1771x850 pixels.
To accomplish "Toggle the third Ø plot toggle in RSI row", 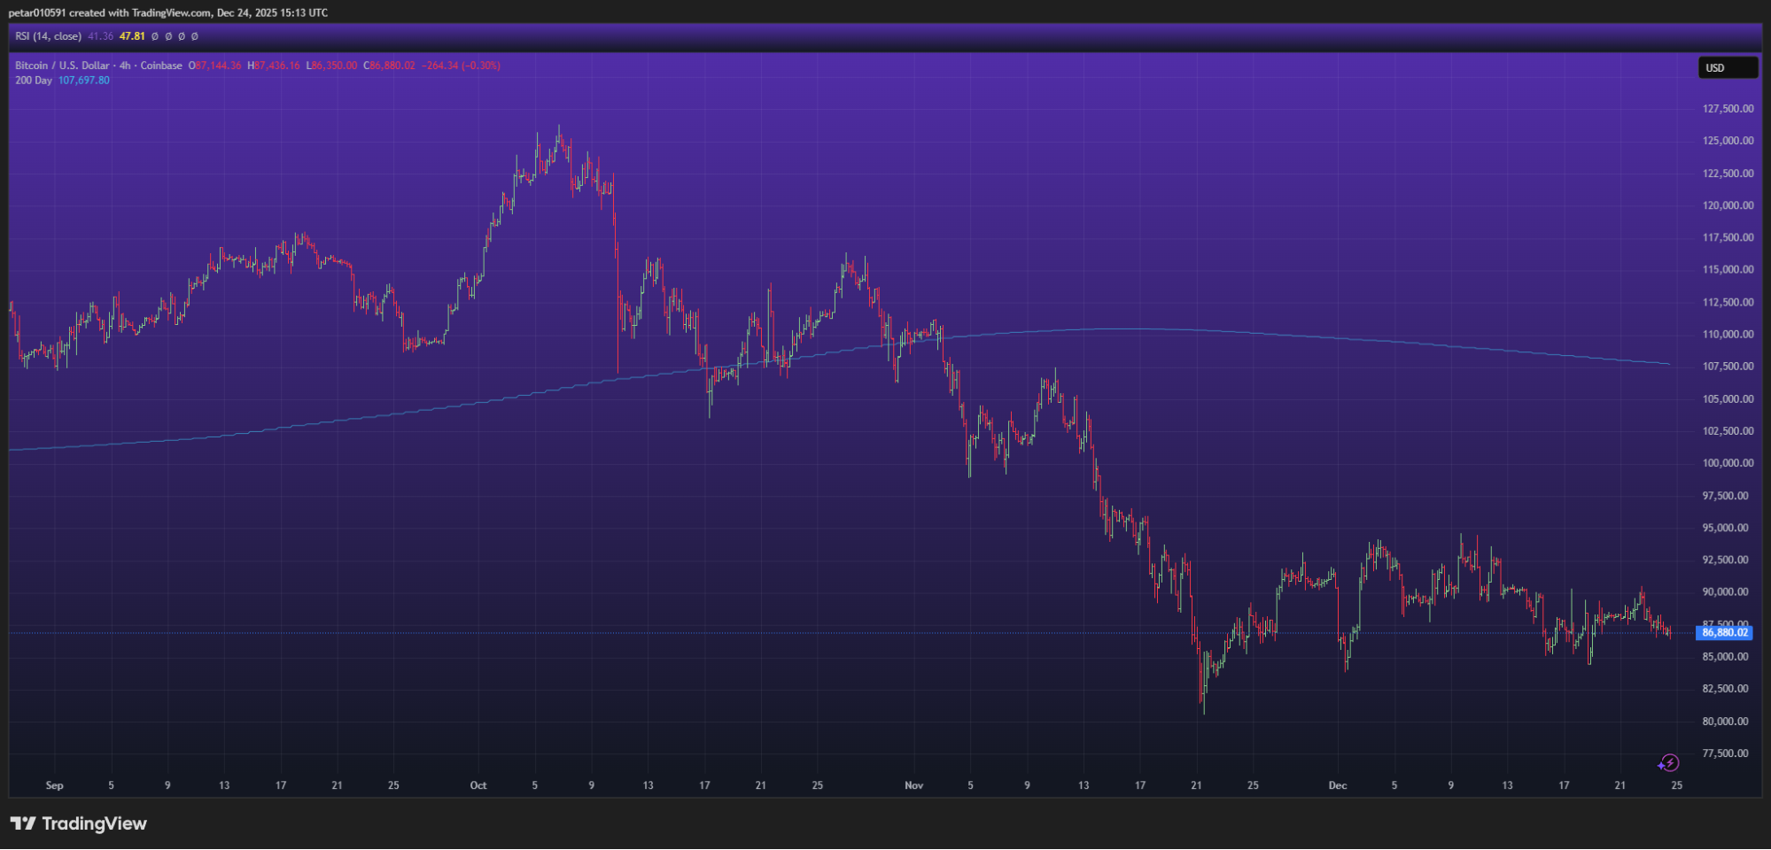I will pyautogui.click(x=181, y=36).
